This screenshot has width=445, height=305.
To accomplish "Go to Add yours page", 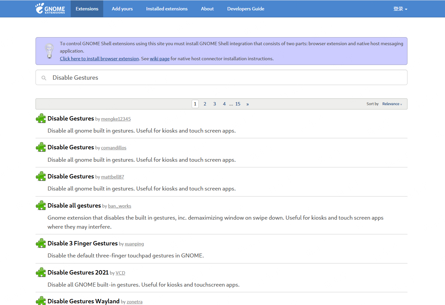I will (122, 9).
